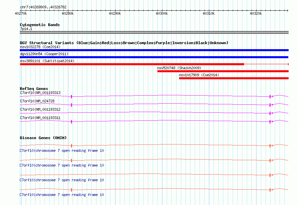
Task: Click the 40310k ruler tick label
Action: [209, 13]
